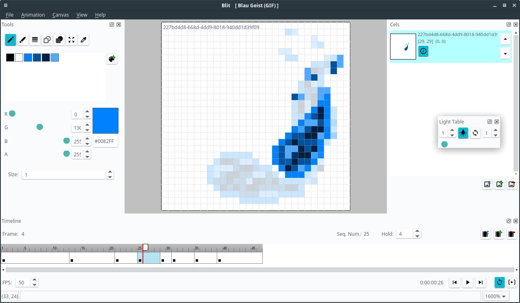Increase the Hold value
520x303 pixels.
418,231
